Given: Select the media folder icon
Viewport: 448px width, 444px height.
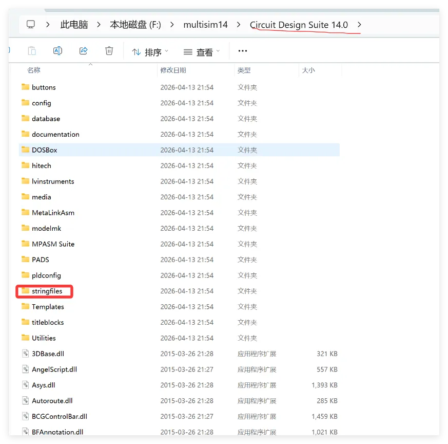Looking at the screenshot, I should tap(26, 196).
